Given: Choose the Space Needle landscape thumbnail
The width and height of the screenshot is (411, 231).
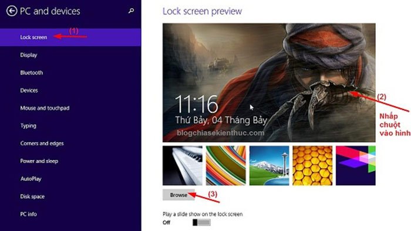Looking at the screenshot, I should click(x=269, y=165).
